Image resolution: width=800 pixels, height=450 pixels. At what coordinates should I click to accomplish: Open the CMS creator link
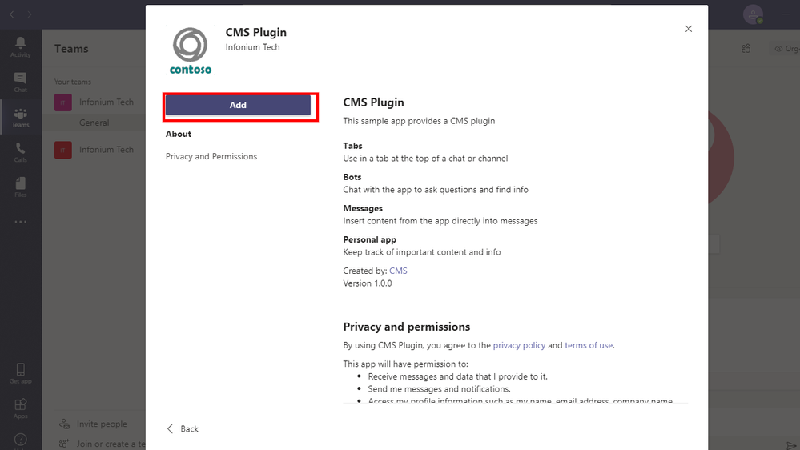pyautogui.click(x=398, y=271)
